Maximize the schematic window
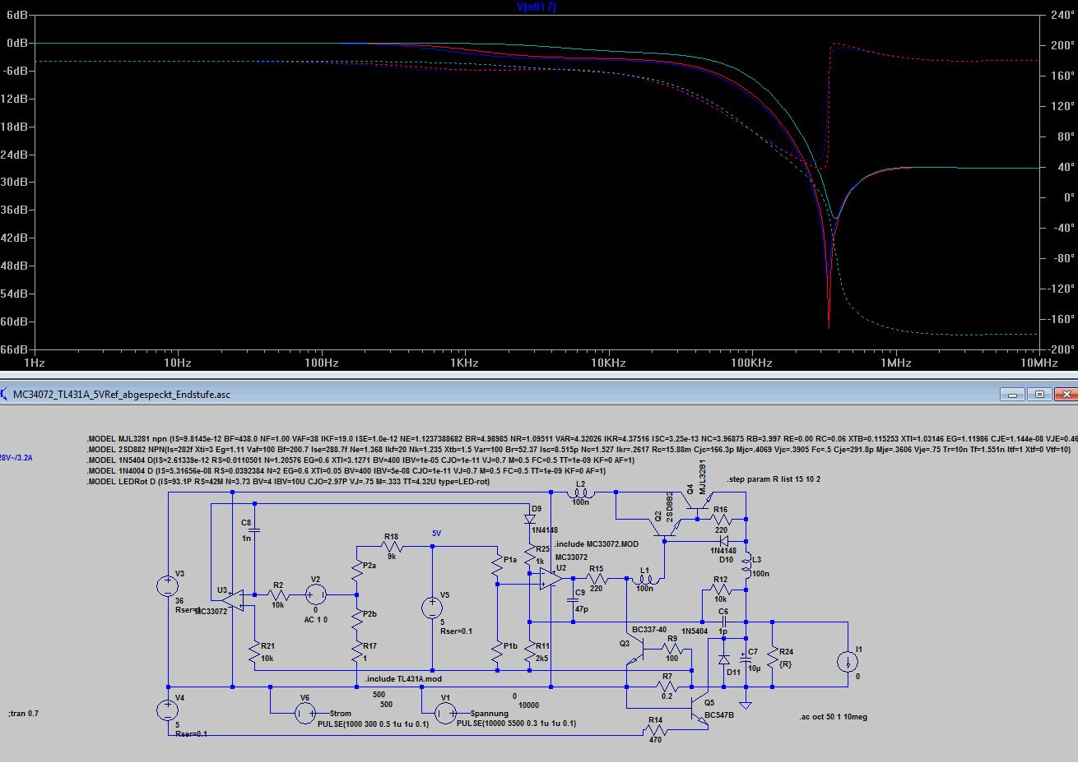Image resolution: width=1078 pixels, height=763 pixels. (x=1039, y=395)
